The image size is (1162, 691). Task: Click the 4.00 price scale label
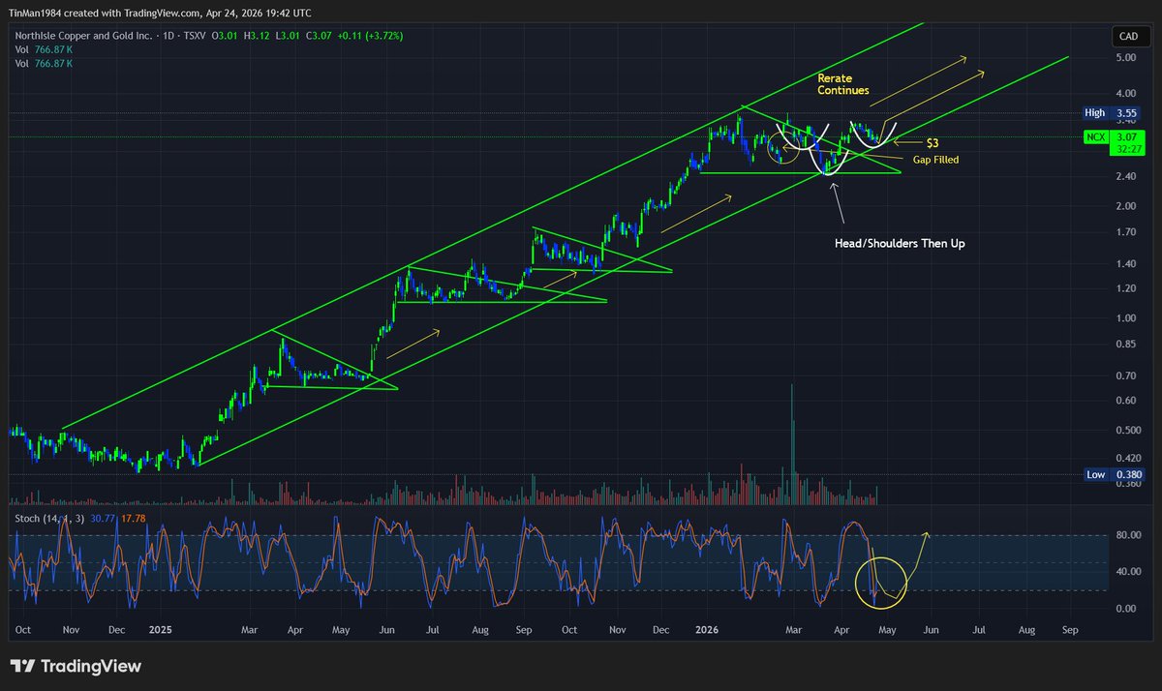click(1124, 94)
